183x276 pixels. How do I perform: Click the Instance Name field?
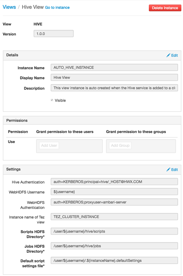click(x=114, y=67)
